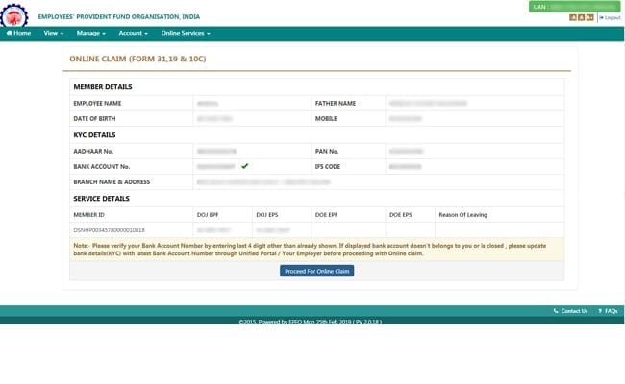Image resolution: width=625 pixels, height=384 pixels.
Task: Select the largest font size icon
Action: (588, 17)
